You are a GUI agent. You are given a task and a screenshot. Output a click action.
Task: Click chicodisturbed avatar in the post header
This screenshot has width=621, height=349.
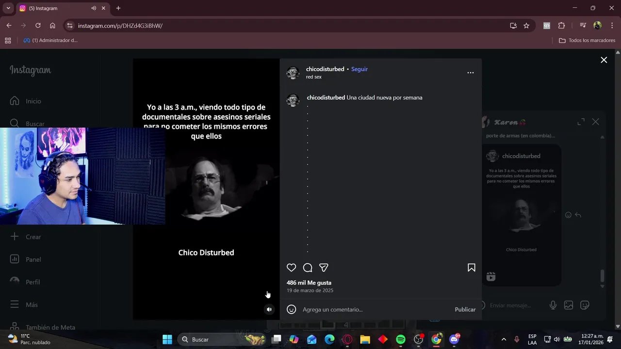(293, 73)
